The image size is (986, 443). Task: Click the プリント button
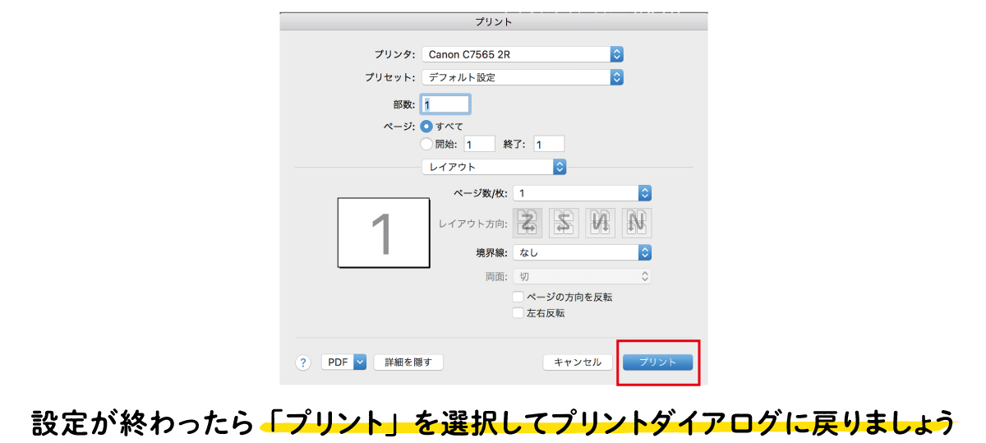coord(657,362)
